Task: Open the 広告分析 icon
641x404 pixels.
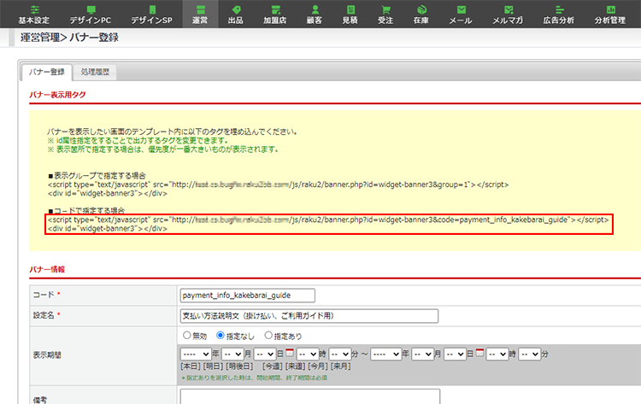Action: [559, 14]
